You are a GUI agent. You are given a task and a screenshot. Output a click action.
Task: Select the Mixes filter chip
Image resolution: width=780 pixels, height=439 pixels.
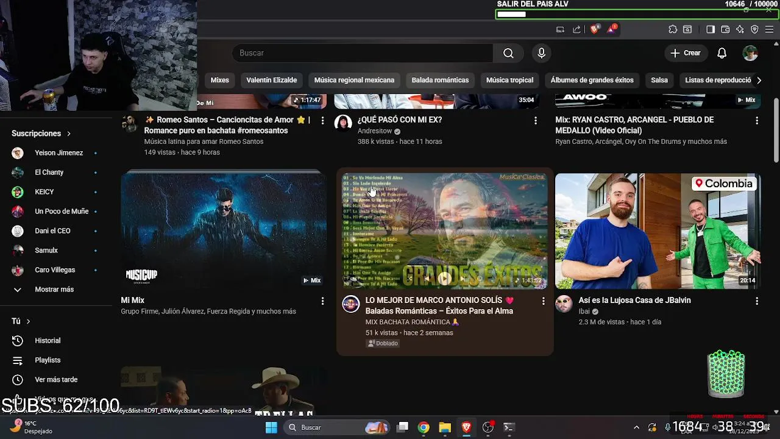coord(219,80)
